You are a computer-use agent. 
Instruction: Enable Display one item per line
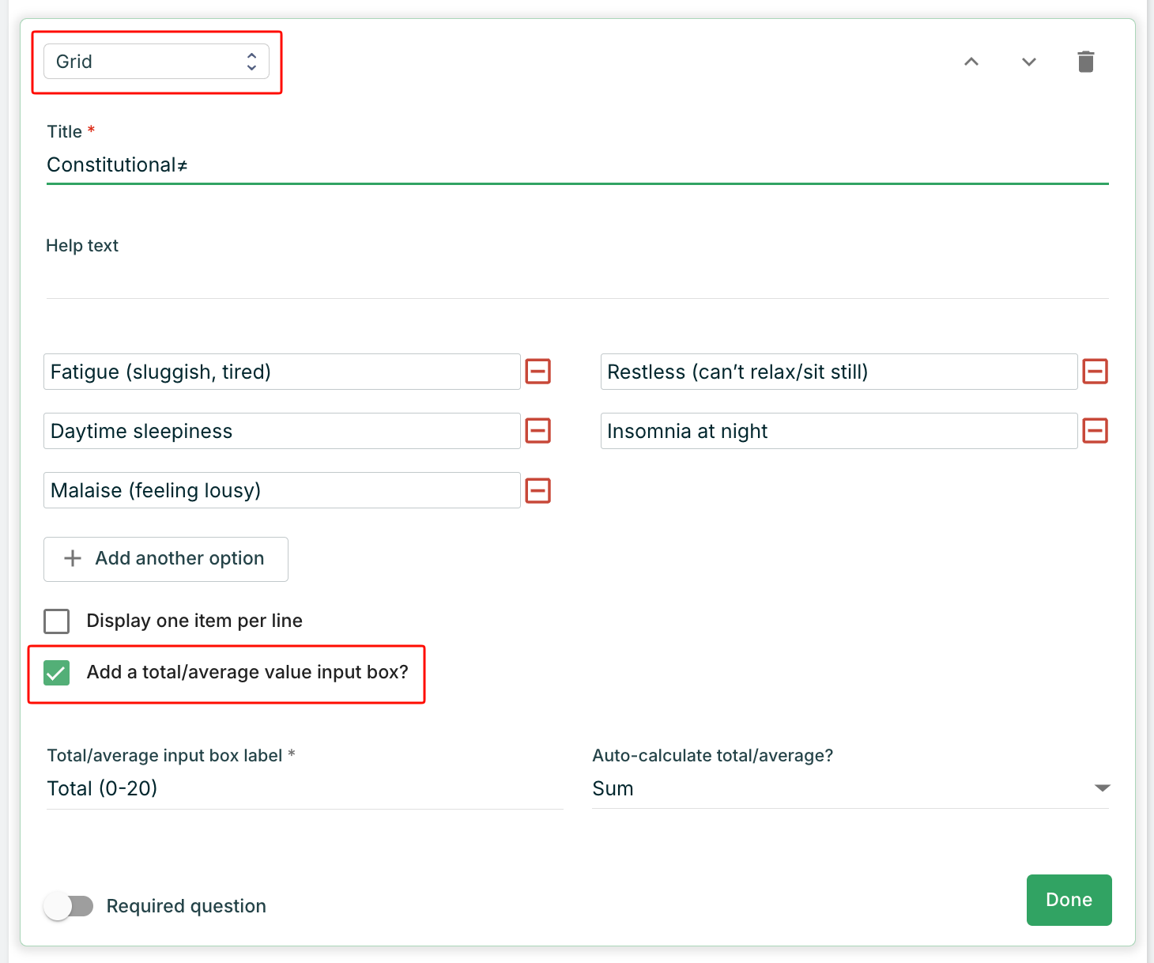click(x=57, y=621)
